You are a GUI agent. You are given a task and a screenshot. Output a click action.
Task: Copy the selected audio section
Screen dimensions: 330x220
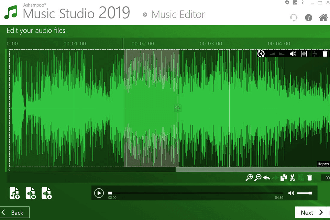tap(284, 177)
